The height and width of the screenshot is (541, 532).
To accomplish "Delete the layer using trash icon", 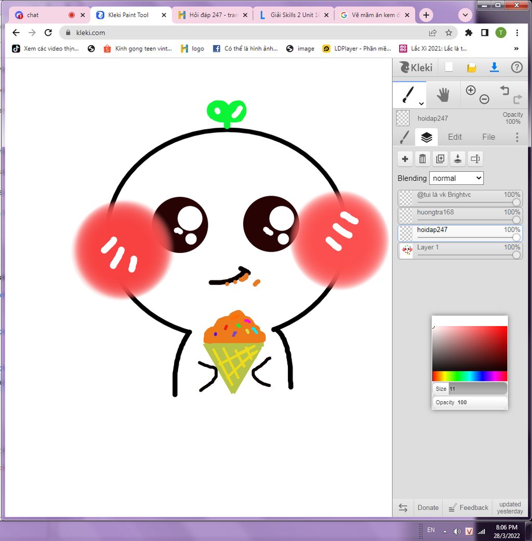I will [423, 159].
